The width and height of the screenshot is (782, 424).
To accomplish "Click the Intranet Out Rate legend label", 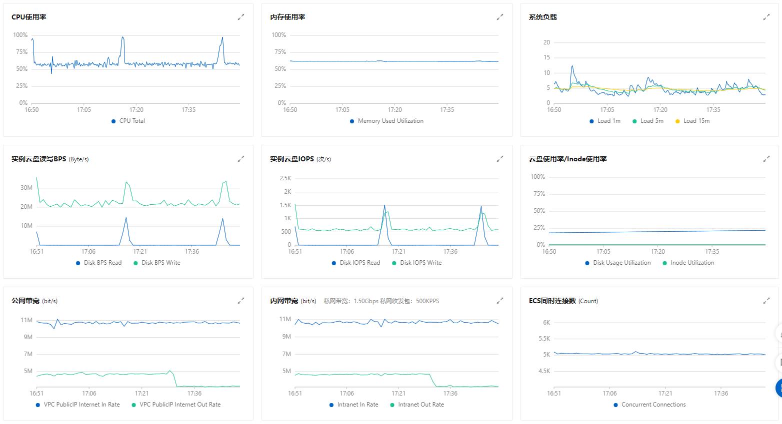I will pyautogui.click(x=420, y=405).
